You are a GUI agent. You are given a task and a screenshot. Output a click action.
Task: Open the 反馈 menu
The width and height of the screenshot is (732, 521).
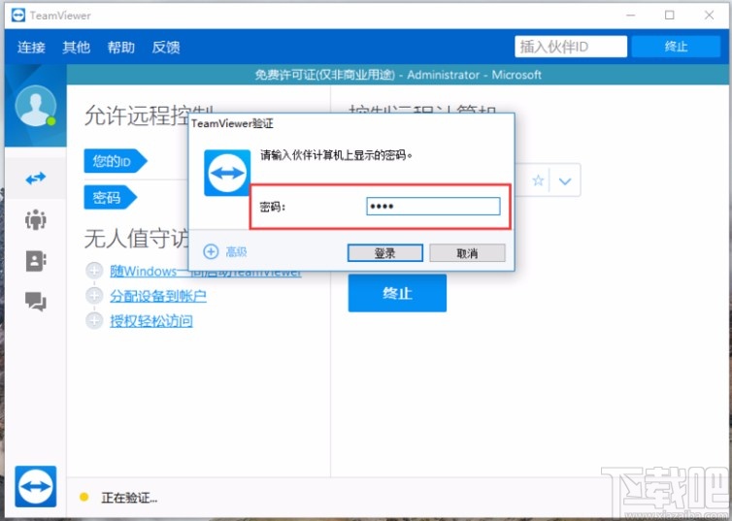click(x=166, y=48)
